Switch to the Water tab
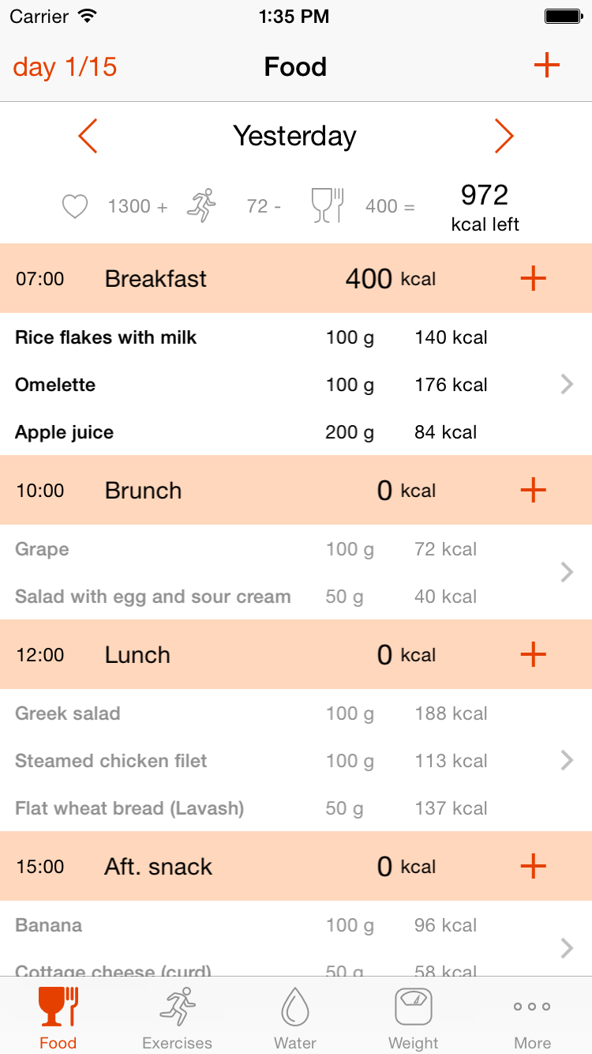Screen dimensions: 592x1054 point(295,1018)
